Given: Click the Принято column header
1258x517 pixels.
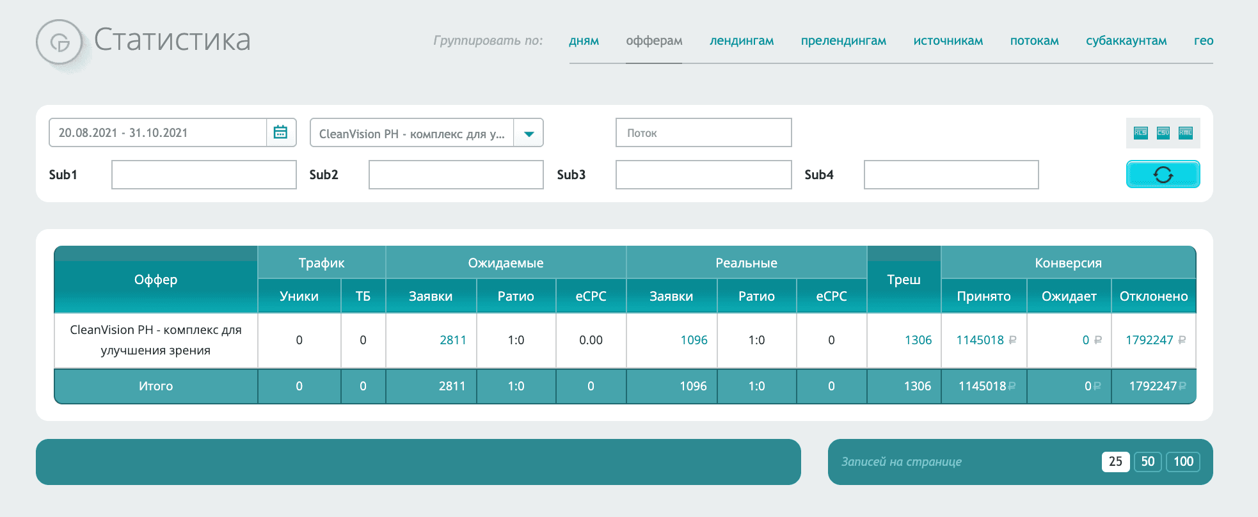Looking at the screenshot, I should pyautogui.click(x=983, y=296).
